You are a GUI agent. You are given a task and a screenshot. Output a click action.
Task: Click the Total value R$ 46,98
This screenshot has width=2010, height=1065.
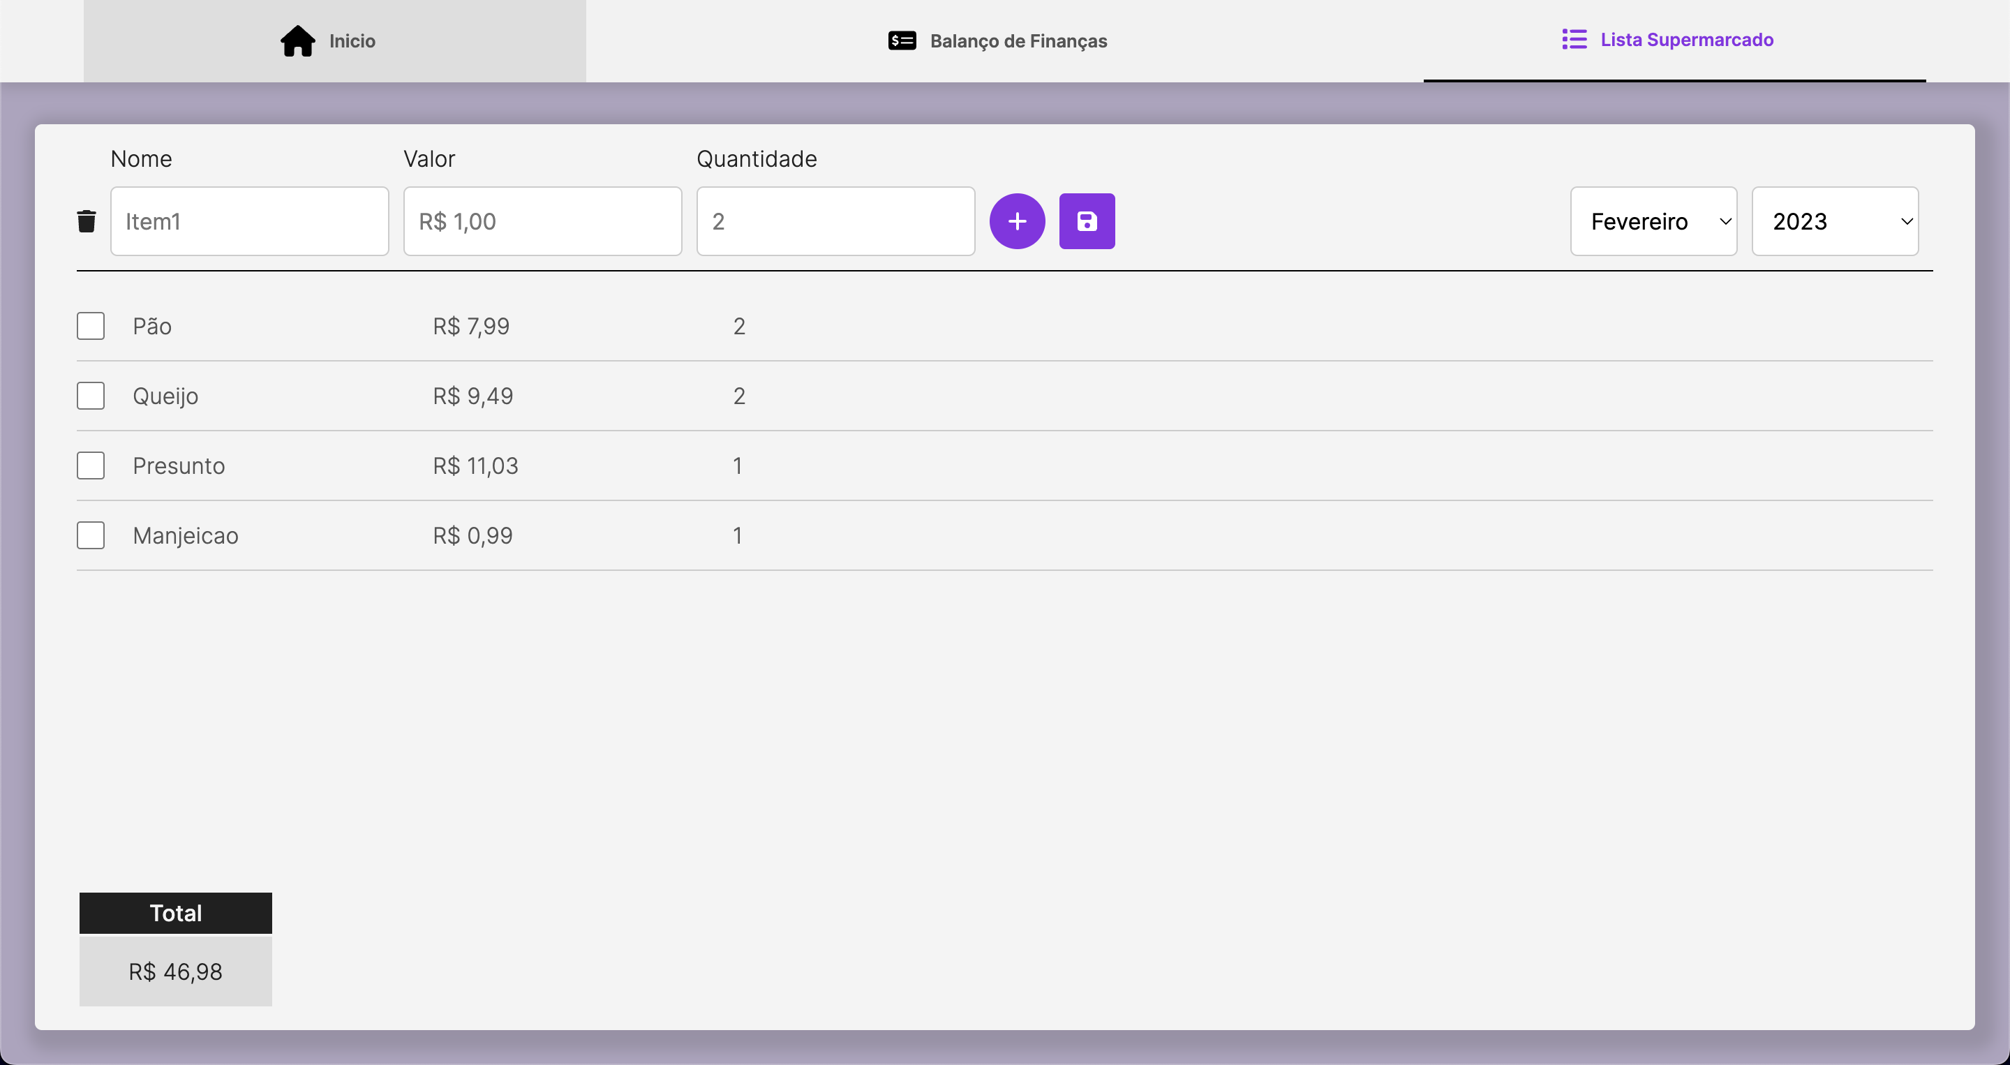click(176, 971)
